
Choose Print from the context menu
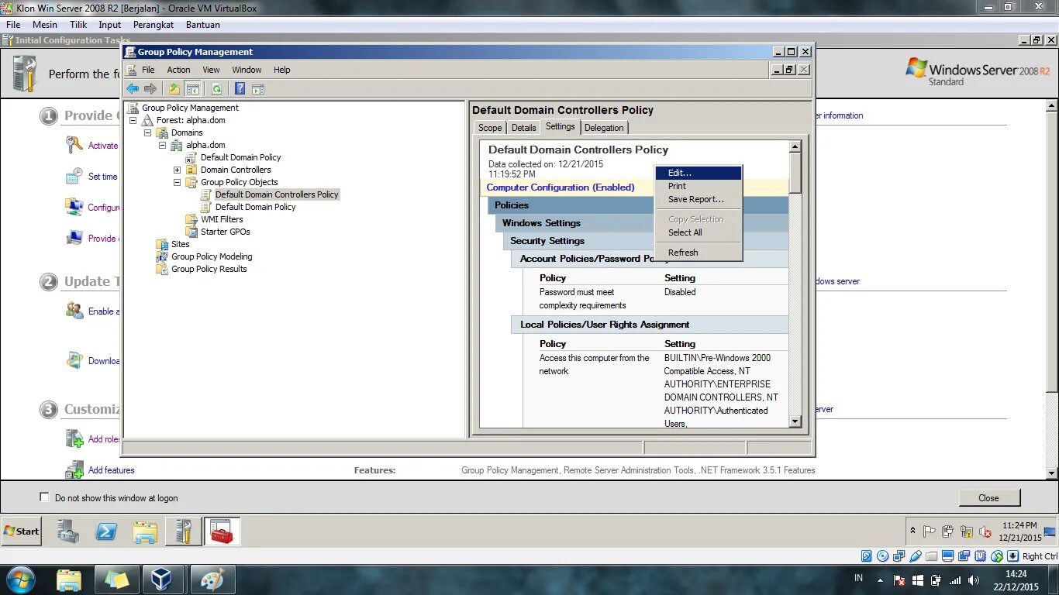(x=699, y=186)
